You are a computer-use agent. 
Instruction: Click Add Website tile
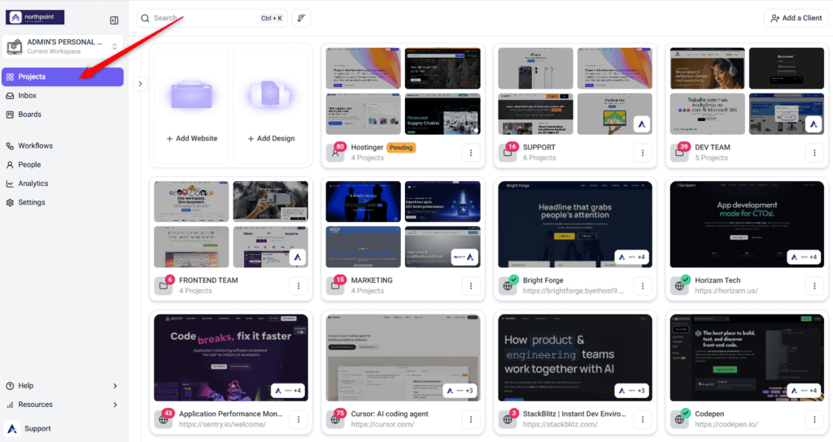tap(192, 105)
